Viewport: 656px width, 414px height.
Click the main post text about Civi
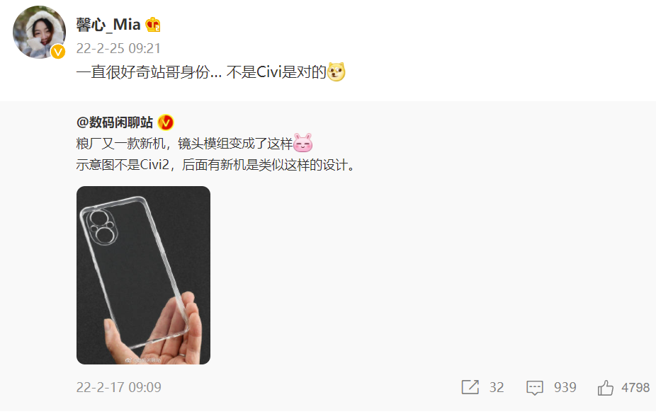point(201,72)
